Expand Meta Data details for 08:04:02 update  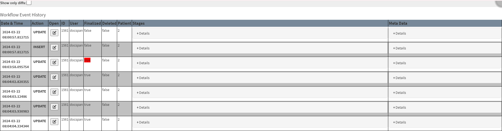pyautogui.click(x=400, y=78)
